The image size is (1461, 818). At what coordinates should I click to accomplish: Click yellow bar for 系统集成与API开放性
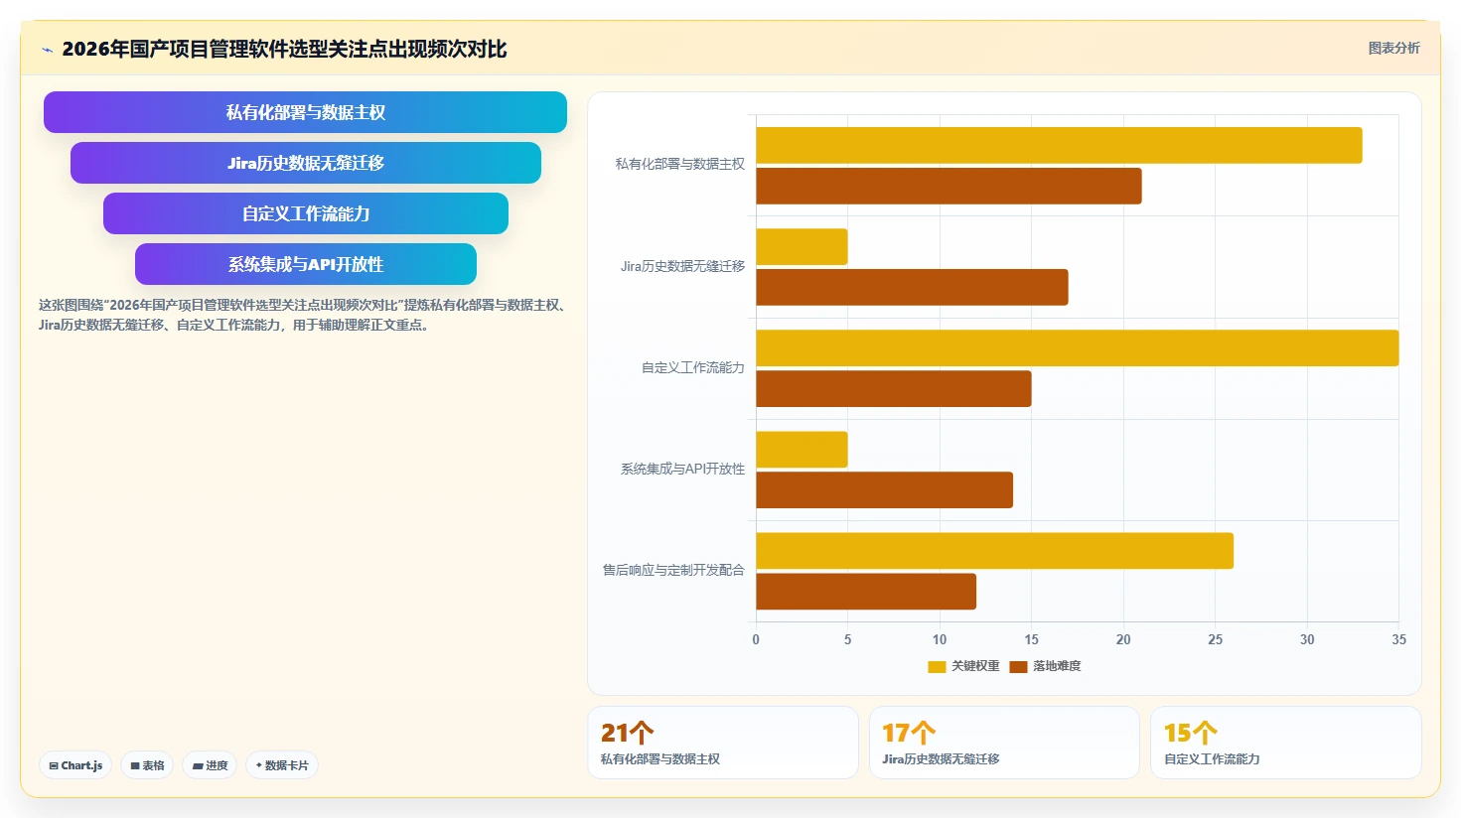coord(802,450)
